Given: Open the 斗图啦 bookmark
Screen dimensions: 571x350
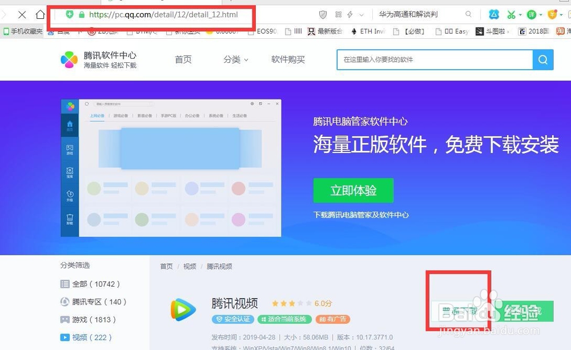Looking at the screenshot, I should [492, 31].
